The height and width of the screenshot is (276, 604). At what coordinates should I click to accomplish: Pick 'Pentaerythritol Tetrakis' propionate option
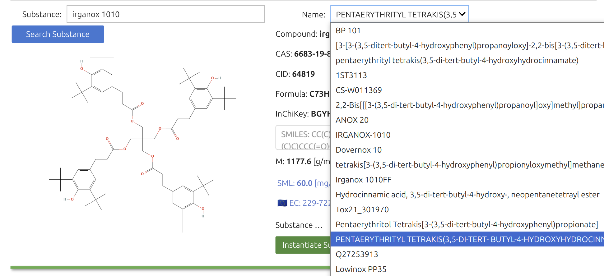pyautogui.click(x=467, y=224)
